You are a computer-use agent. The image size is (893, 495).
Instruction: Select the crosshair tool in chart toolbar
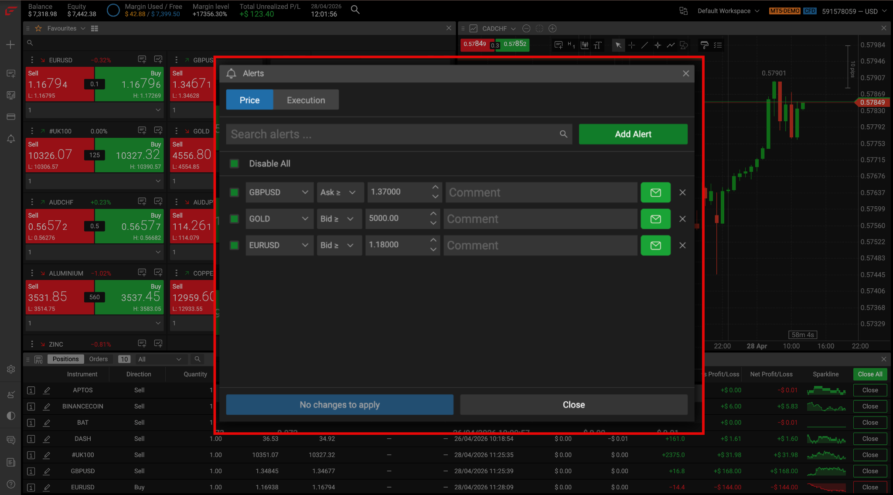pos(631,45)
